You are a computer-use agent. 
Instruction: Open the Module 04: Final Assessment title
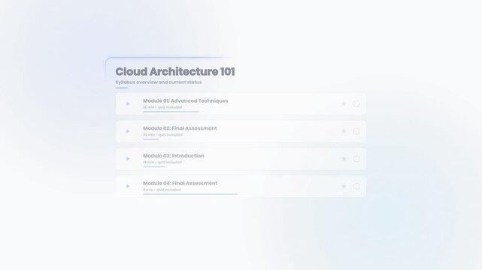pyautogui.click(x=180, y=183)
